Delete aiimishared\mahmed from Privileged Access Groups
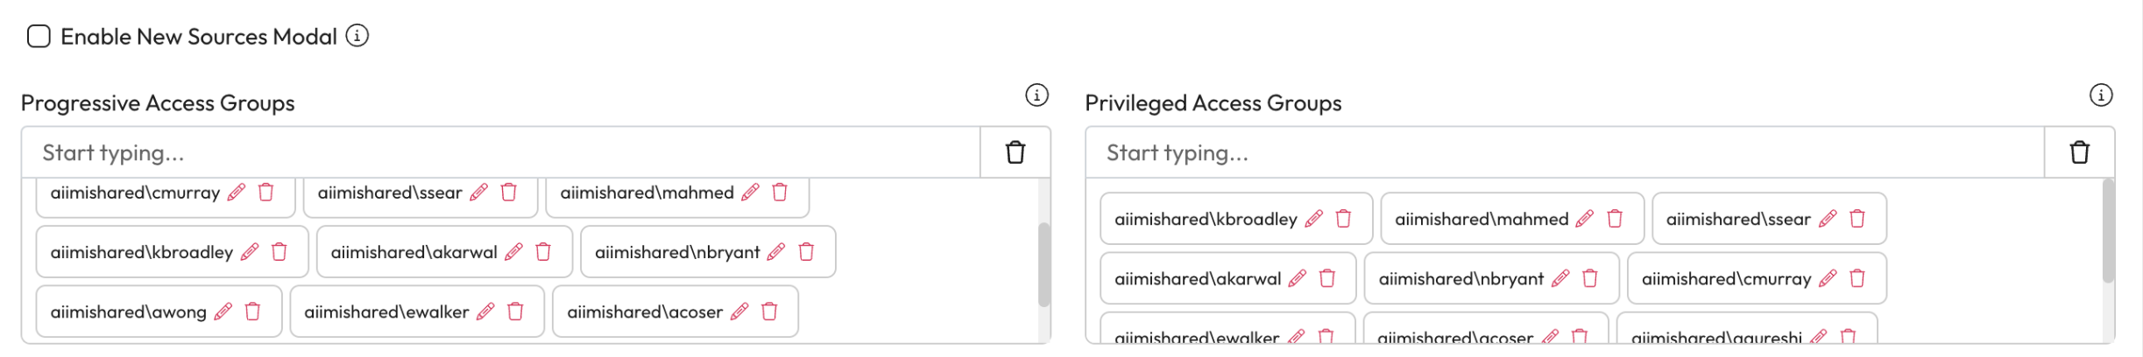The height and width of the screenshot is (357, 2143). point(1616,219)
